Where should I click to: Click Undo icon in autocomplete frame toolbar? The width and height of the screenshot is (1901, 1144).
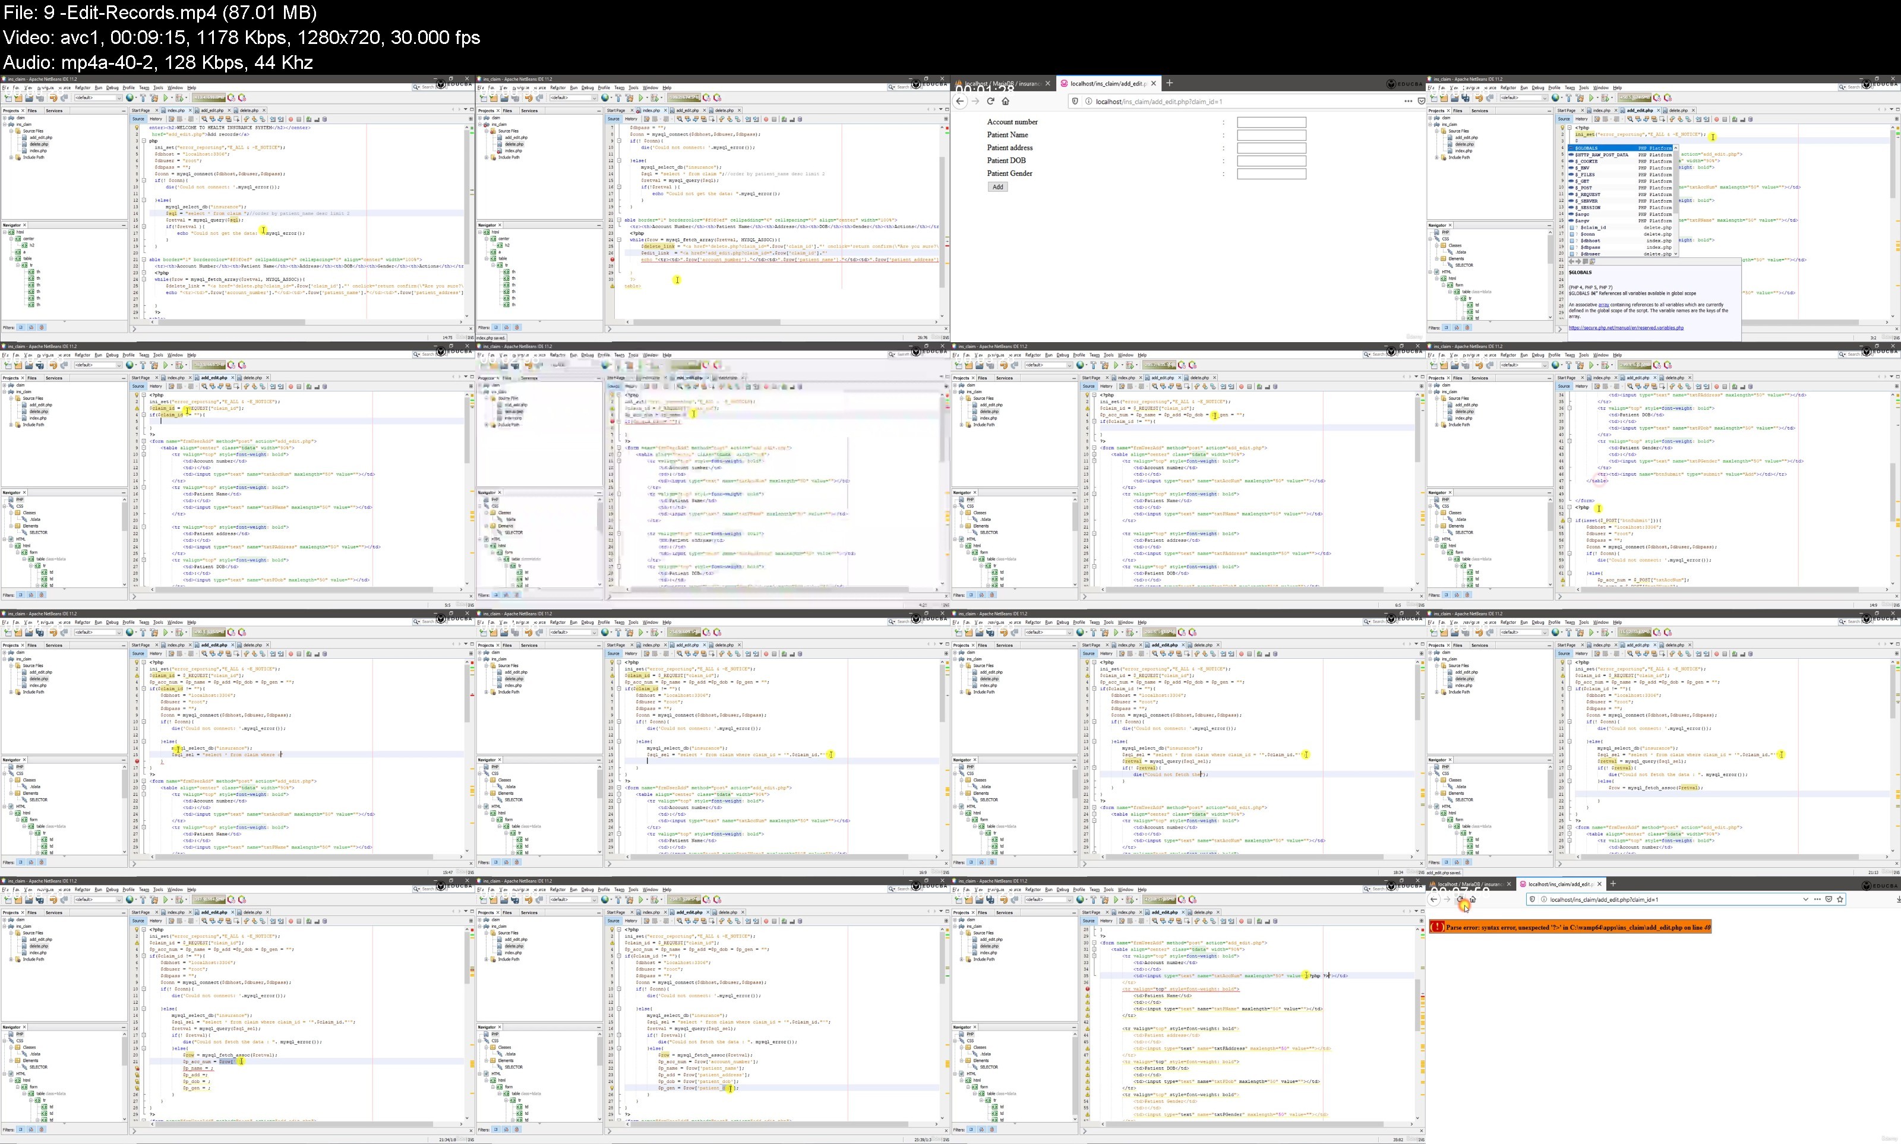pyautogui.click(x=1479, y=98)
